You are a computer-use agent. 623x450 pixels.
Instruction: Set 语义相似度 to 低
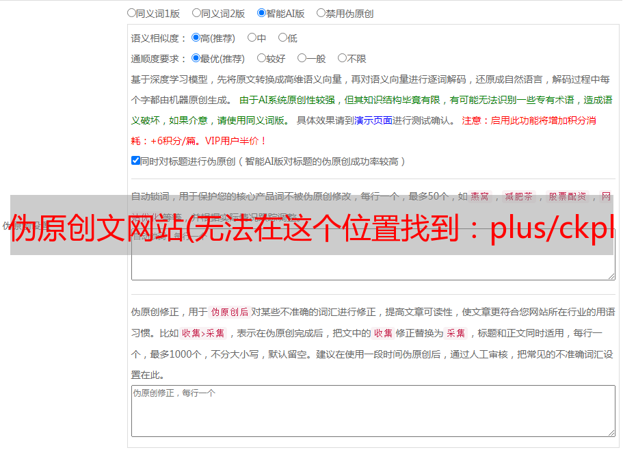tap(282, 38)
